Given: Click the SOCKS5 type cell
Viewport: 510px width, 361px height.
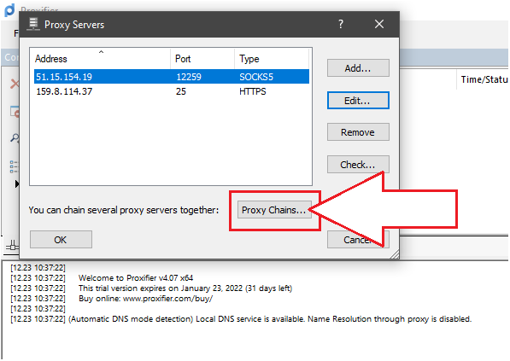Looking at the screenshot, I should pyautogui.click(x=256, y=77).
